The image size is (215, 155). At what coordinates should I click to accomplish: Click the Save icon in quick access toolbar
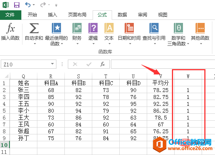[17, 5]
